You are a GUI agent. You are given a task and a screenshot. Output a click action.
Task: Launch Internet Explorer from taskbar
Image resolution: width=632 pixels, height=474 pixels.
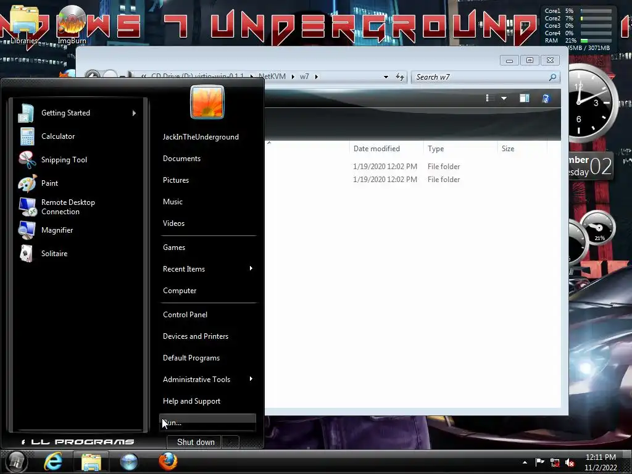pos(53,462)
